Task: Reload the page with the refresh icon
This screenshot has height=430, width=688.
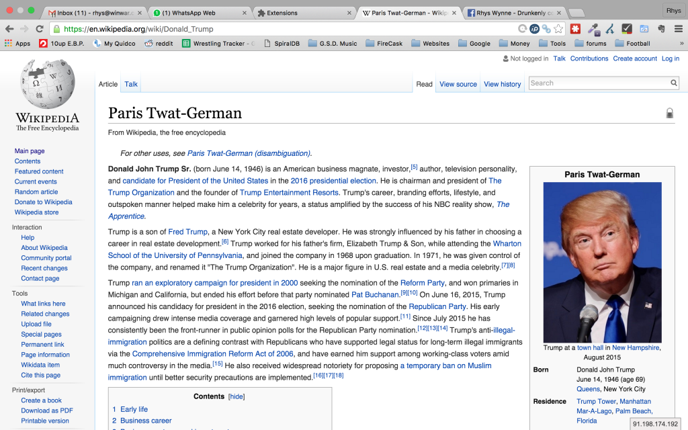Action: coord(40,29)
